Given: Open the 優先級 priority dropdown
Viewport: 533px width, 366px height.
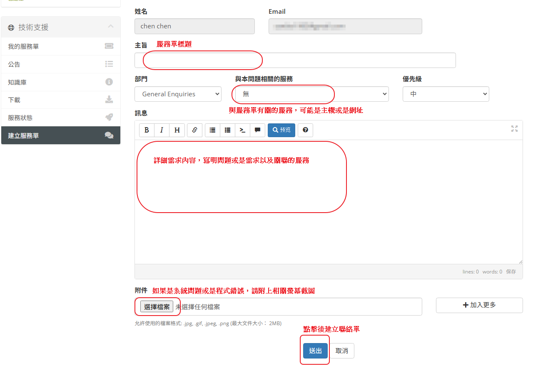Looking at the screenshot, I should click(446, 94).
